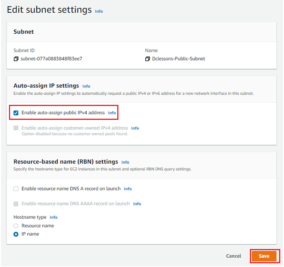Viewport: 284px width, 267px height.
Task: Select Resource name hostname type
Action: click(x=16, y=226)
